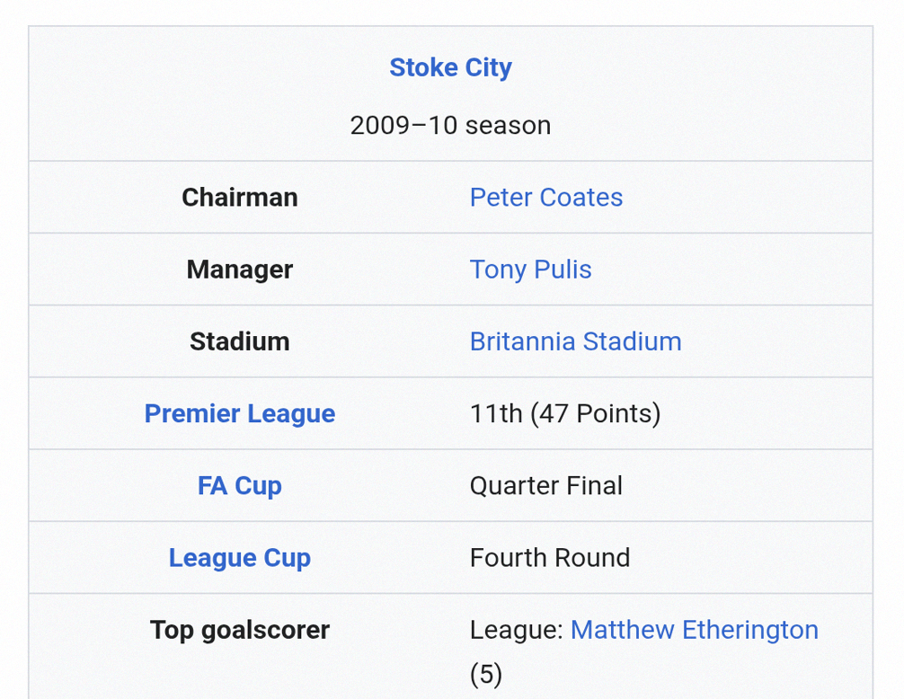Click the Peter Coates chairman link
904x699 pixels.
545,198
